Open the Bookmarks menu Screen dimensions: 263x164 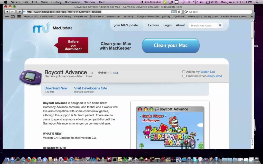coord(73,2)
